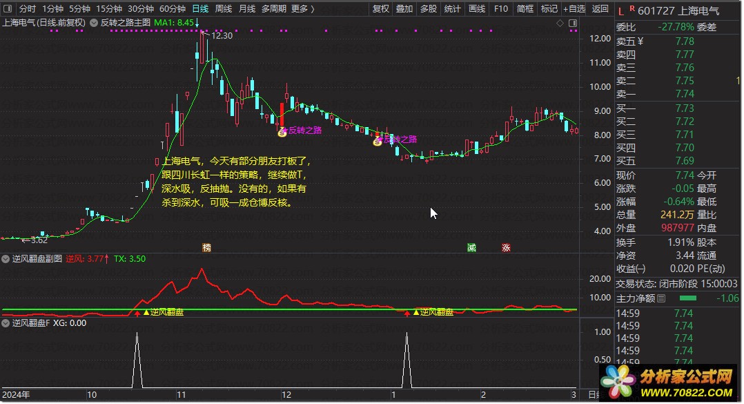Click the date axis label 12

(286, 394)
